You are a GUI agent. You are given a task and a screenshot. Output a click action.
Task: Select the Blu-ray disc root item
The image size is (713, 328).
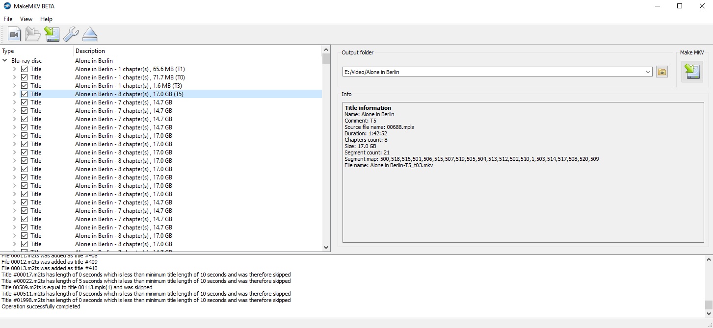(26, 61)
